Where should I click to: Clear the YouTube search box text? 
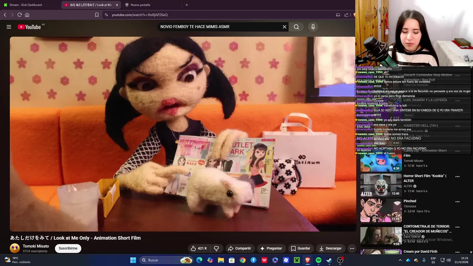(285, 27)
